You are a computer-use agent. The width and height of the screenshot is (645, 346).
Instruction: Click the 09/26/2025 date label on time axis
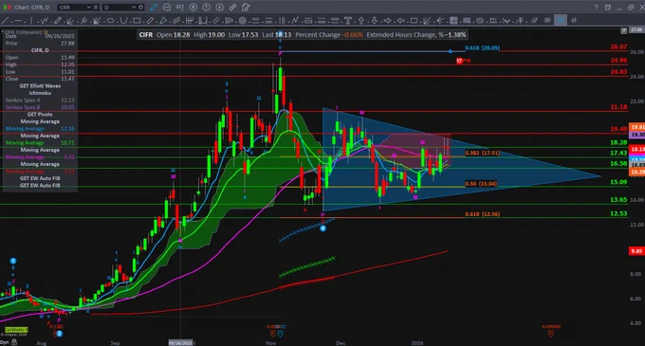point(180,343)
